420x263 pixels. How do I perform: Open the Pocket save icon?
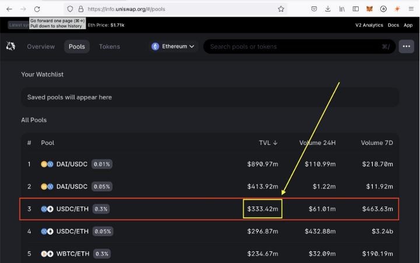(x=314, y=9)
